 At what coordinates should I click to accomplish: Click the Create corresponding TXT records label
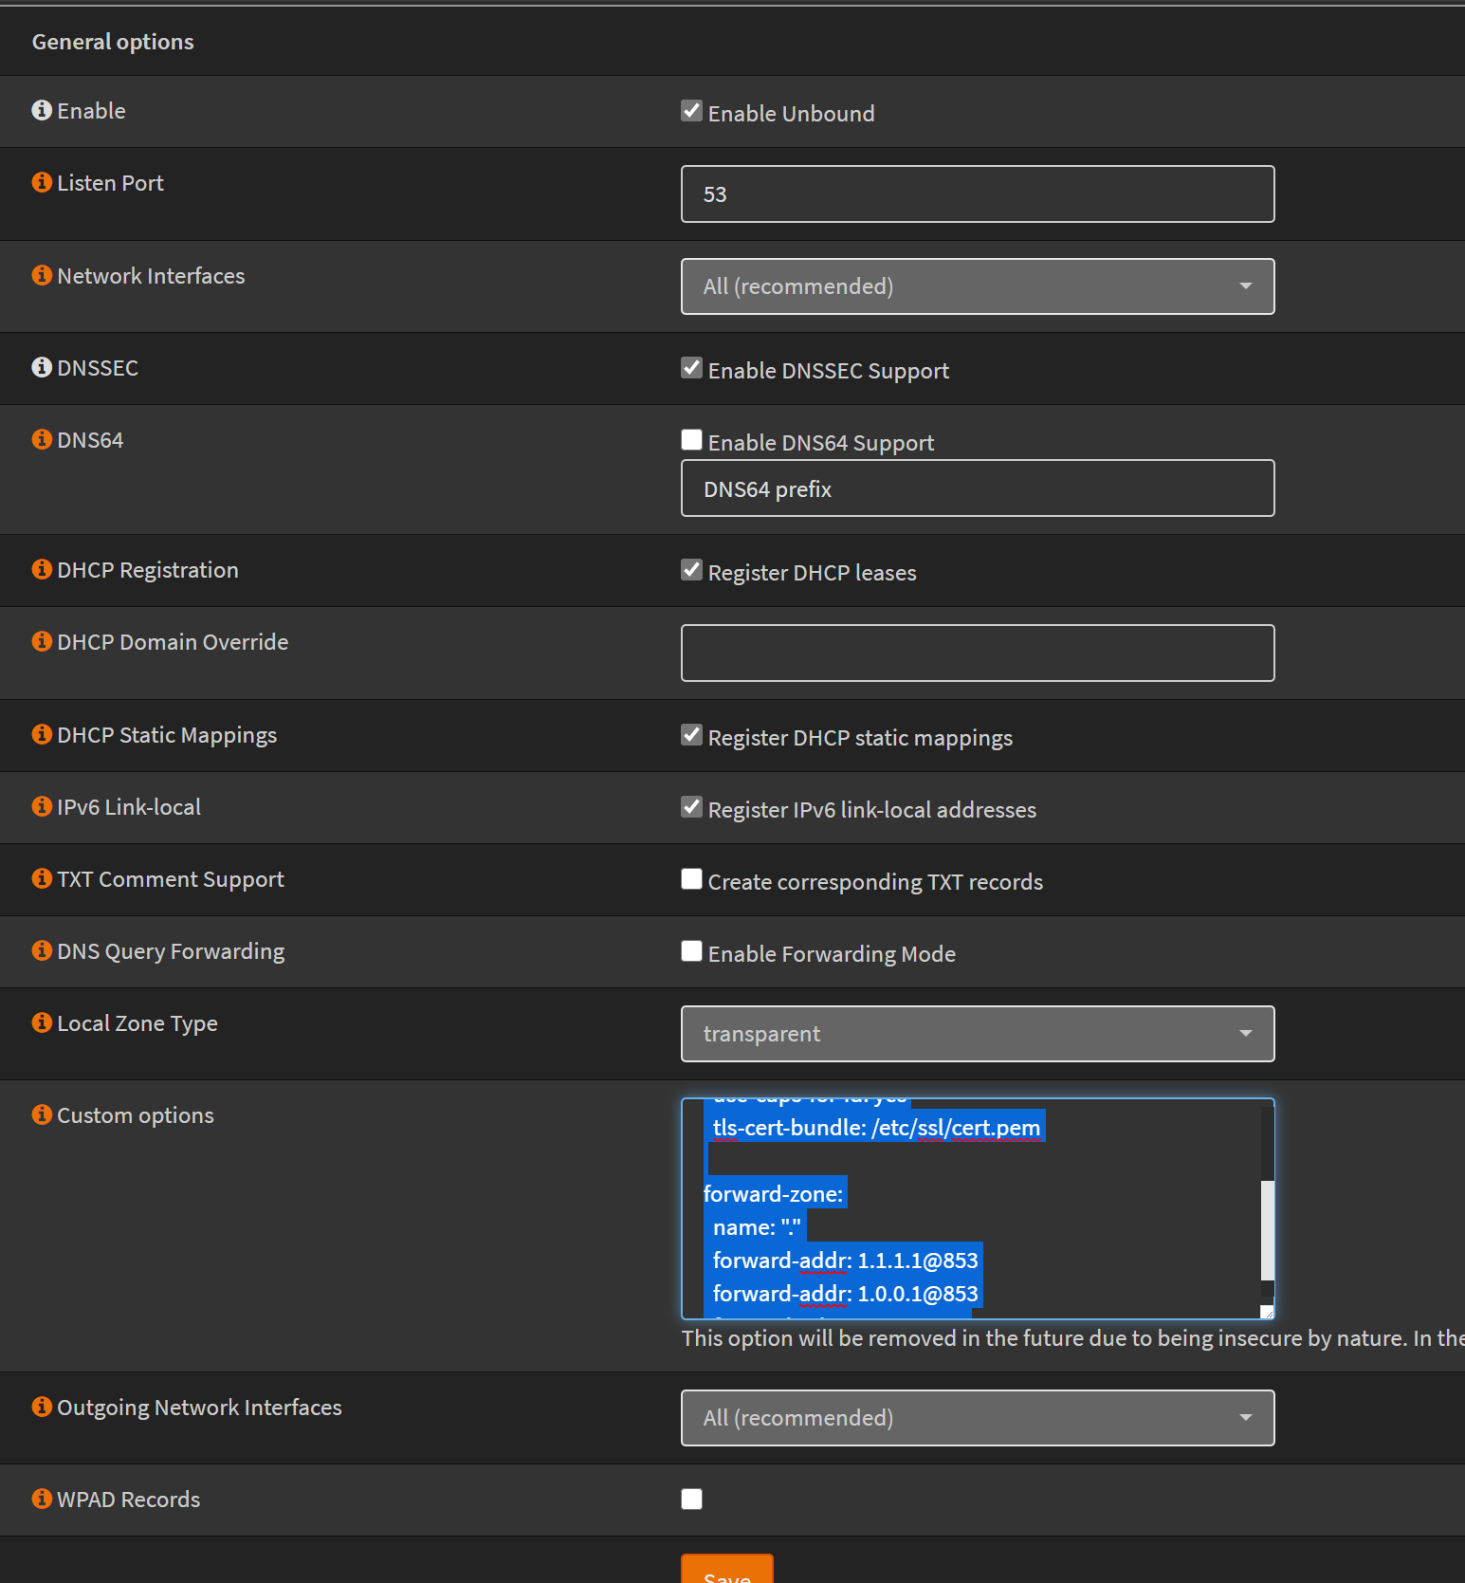coord(875,882)
